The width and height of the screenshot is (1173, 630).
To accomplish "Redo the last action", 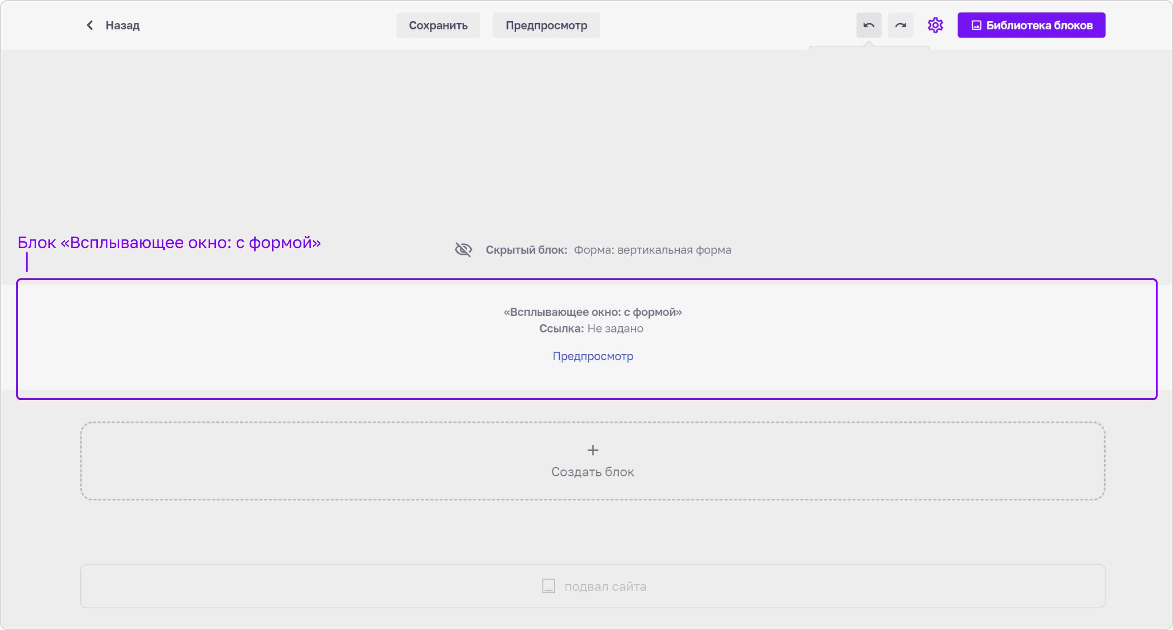I will click(x=900, y=25).
